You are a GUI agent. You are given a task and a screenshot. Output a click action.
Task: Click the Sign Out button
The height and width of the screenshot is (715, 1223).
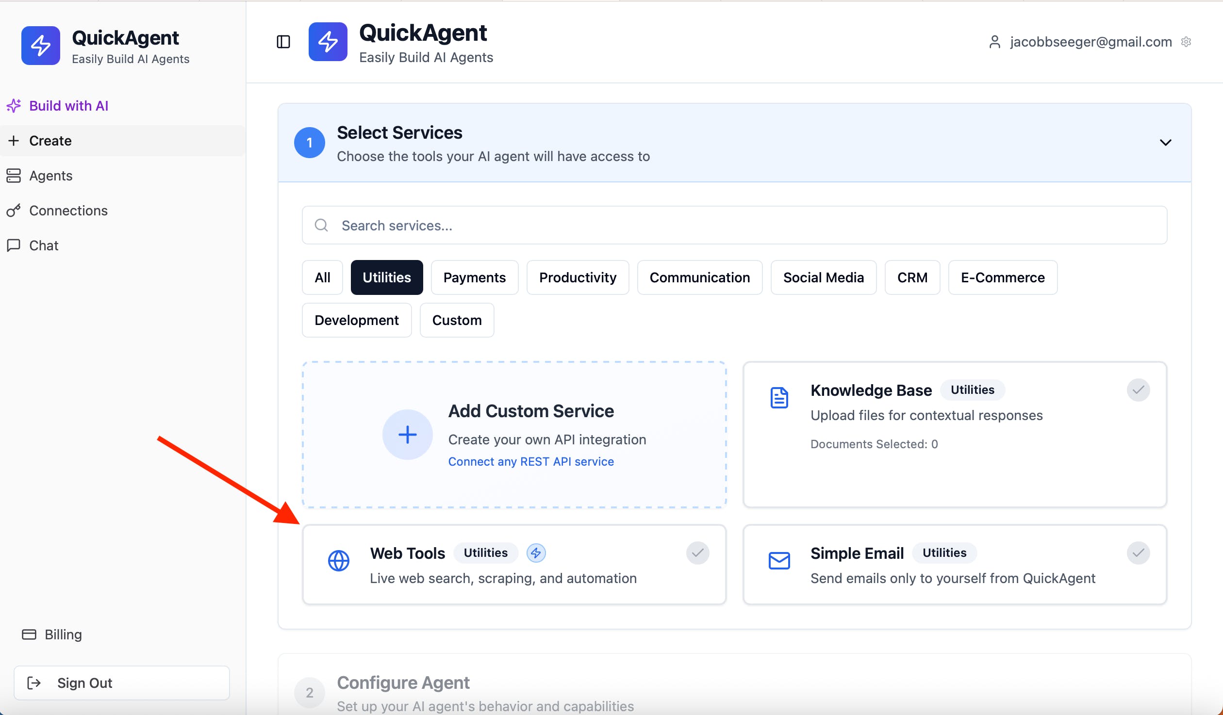point(122,683)
